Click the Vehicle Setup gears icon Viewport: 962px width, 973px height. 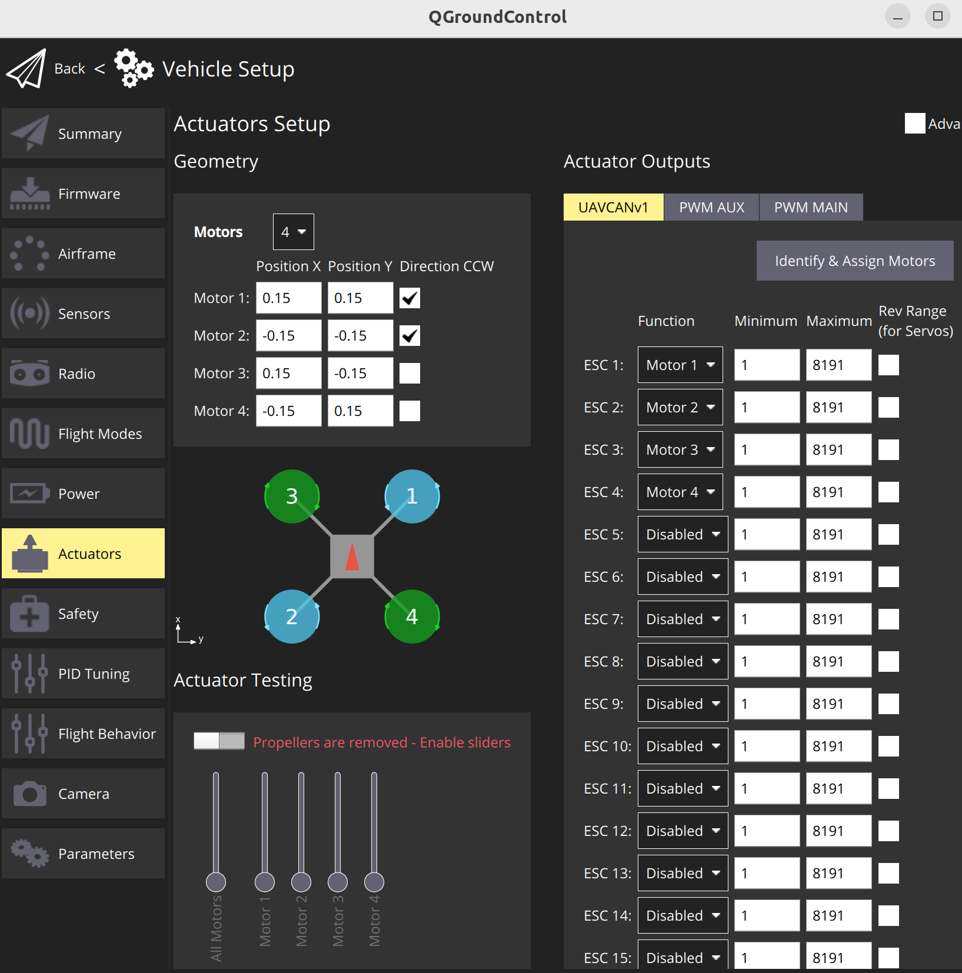pos(134,69)
